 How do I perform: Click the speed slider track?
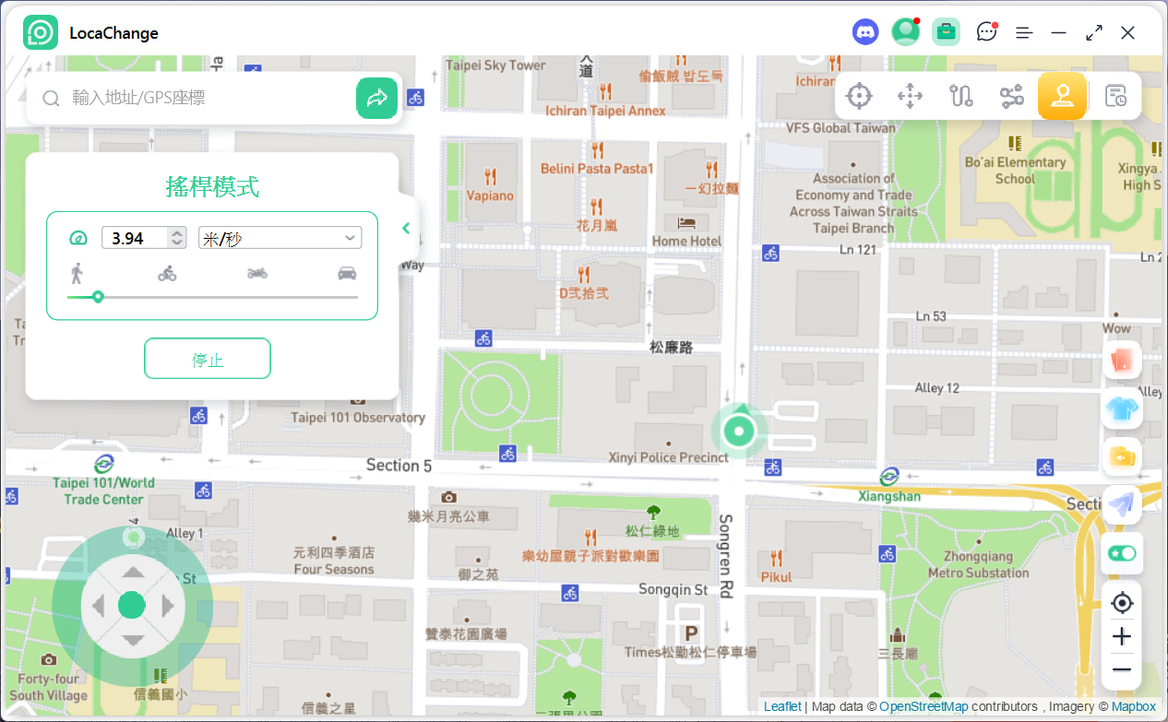(231, 297)
